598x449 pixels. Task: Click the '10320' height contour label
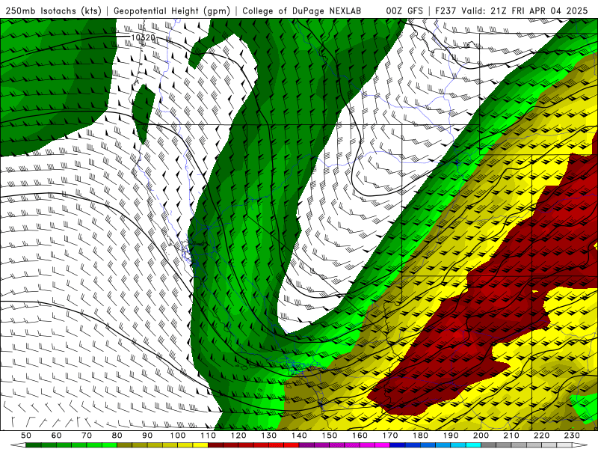click(x=144, y=37)
